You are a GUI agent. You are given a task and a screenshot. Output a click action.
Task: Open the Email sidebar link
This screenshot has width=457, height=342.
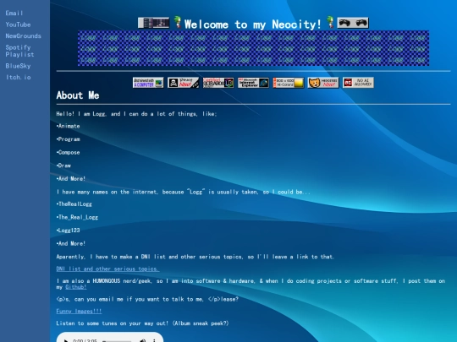click(x=14, y=13)
